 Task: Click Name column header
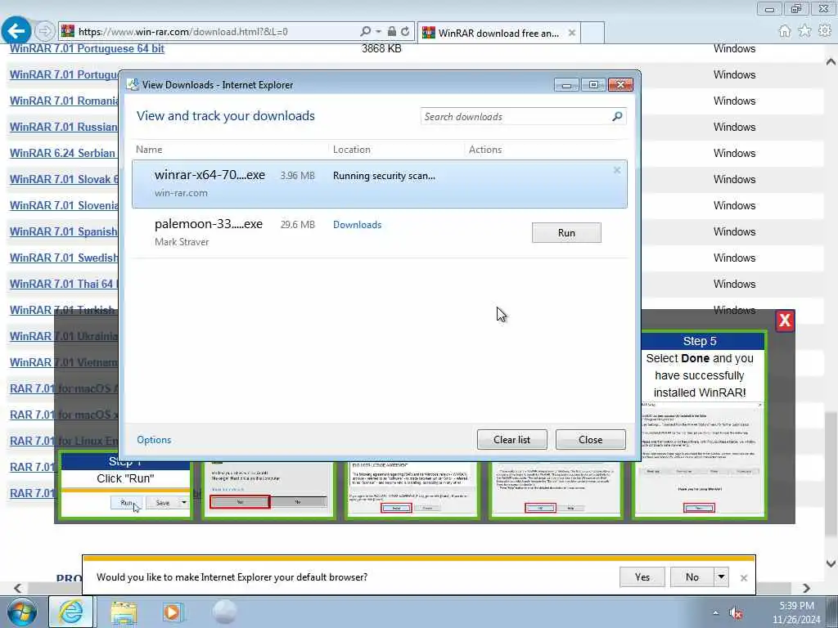pos(149,150)
